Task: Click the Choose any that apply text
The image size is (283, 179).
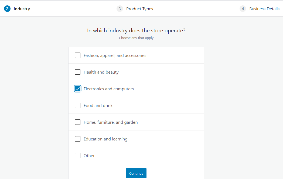Action: (x=136, y=38)
